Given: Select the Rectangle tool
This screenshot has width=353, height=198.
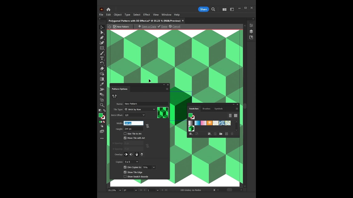Looking at the screenshot, I should (102, 48).
